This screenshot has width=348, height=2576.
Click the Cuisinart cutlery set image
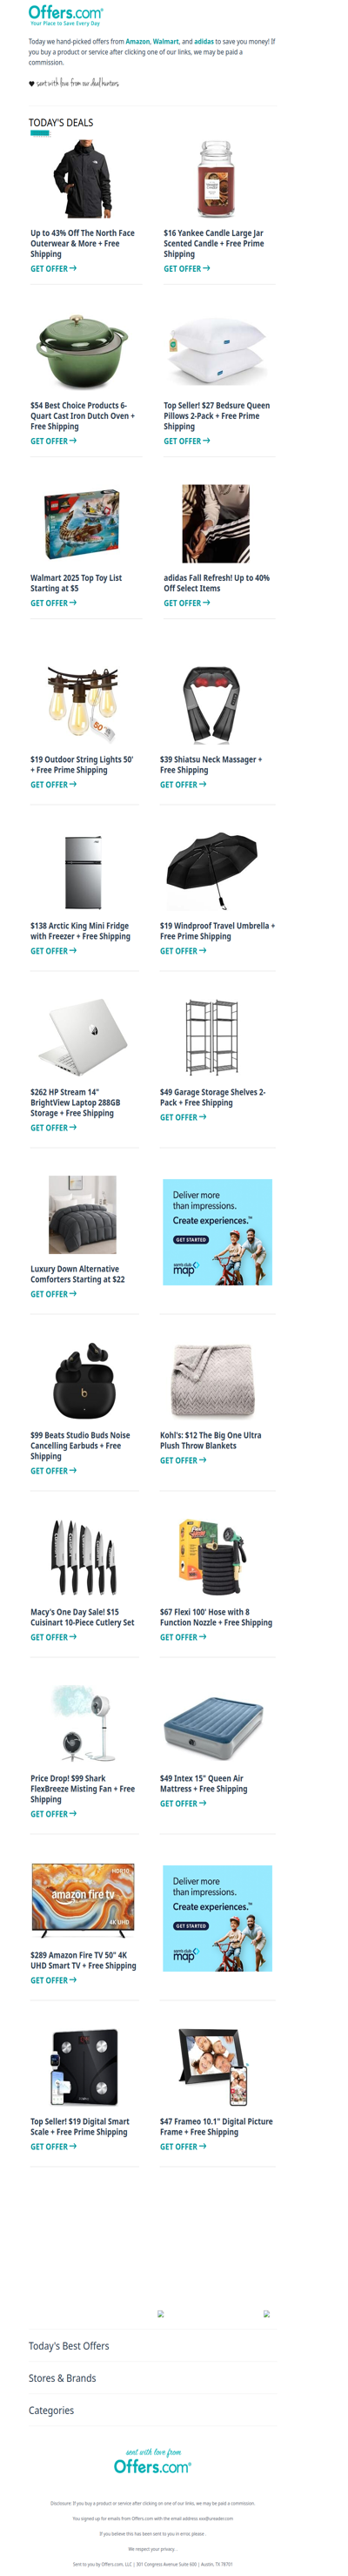click(x=83, y=1557)
